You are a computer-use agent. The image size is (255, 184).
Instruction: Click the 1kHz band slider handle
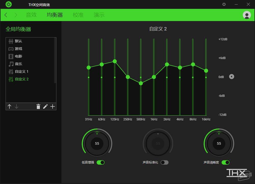tap(154, 77)
